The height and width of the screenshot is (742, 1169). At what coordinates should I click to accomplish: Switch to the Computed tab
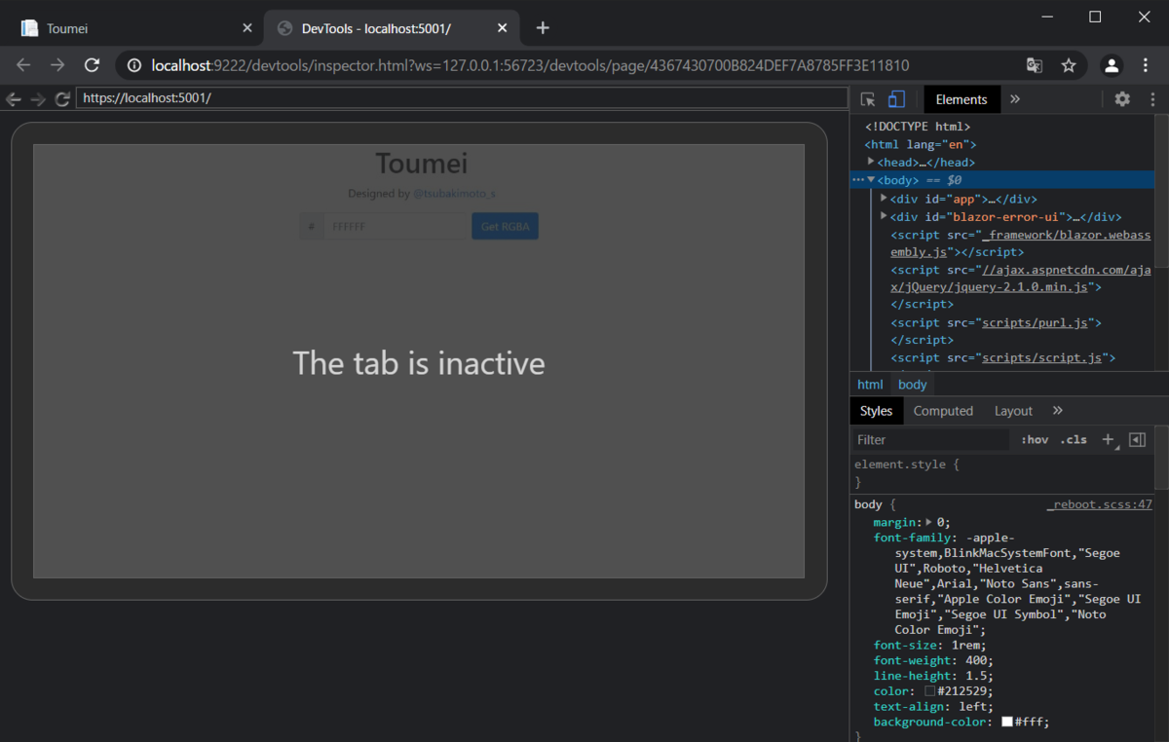pyautogui.click(x=943, y=410)
